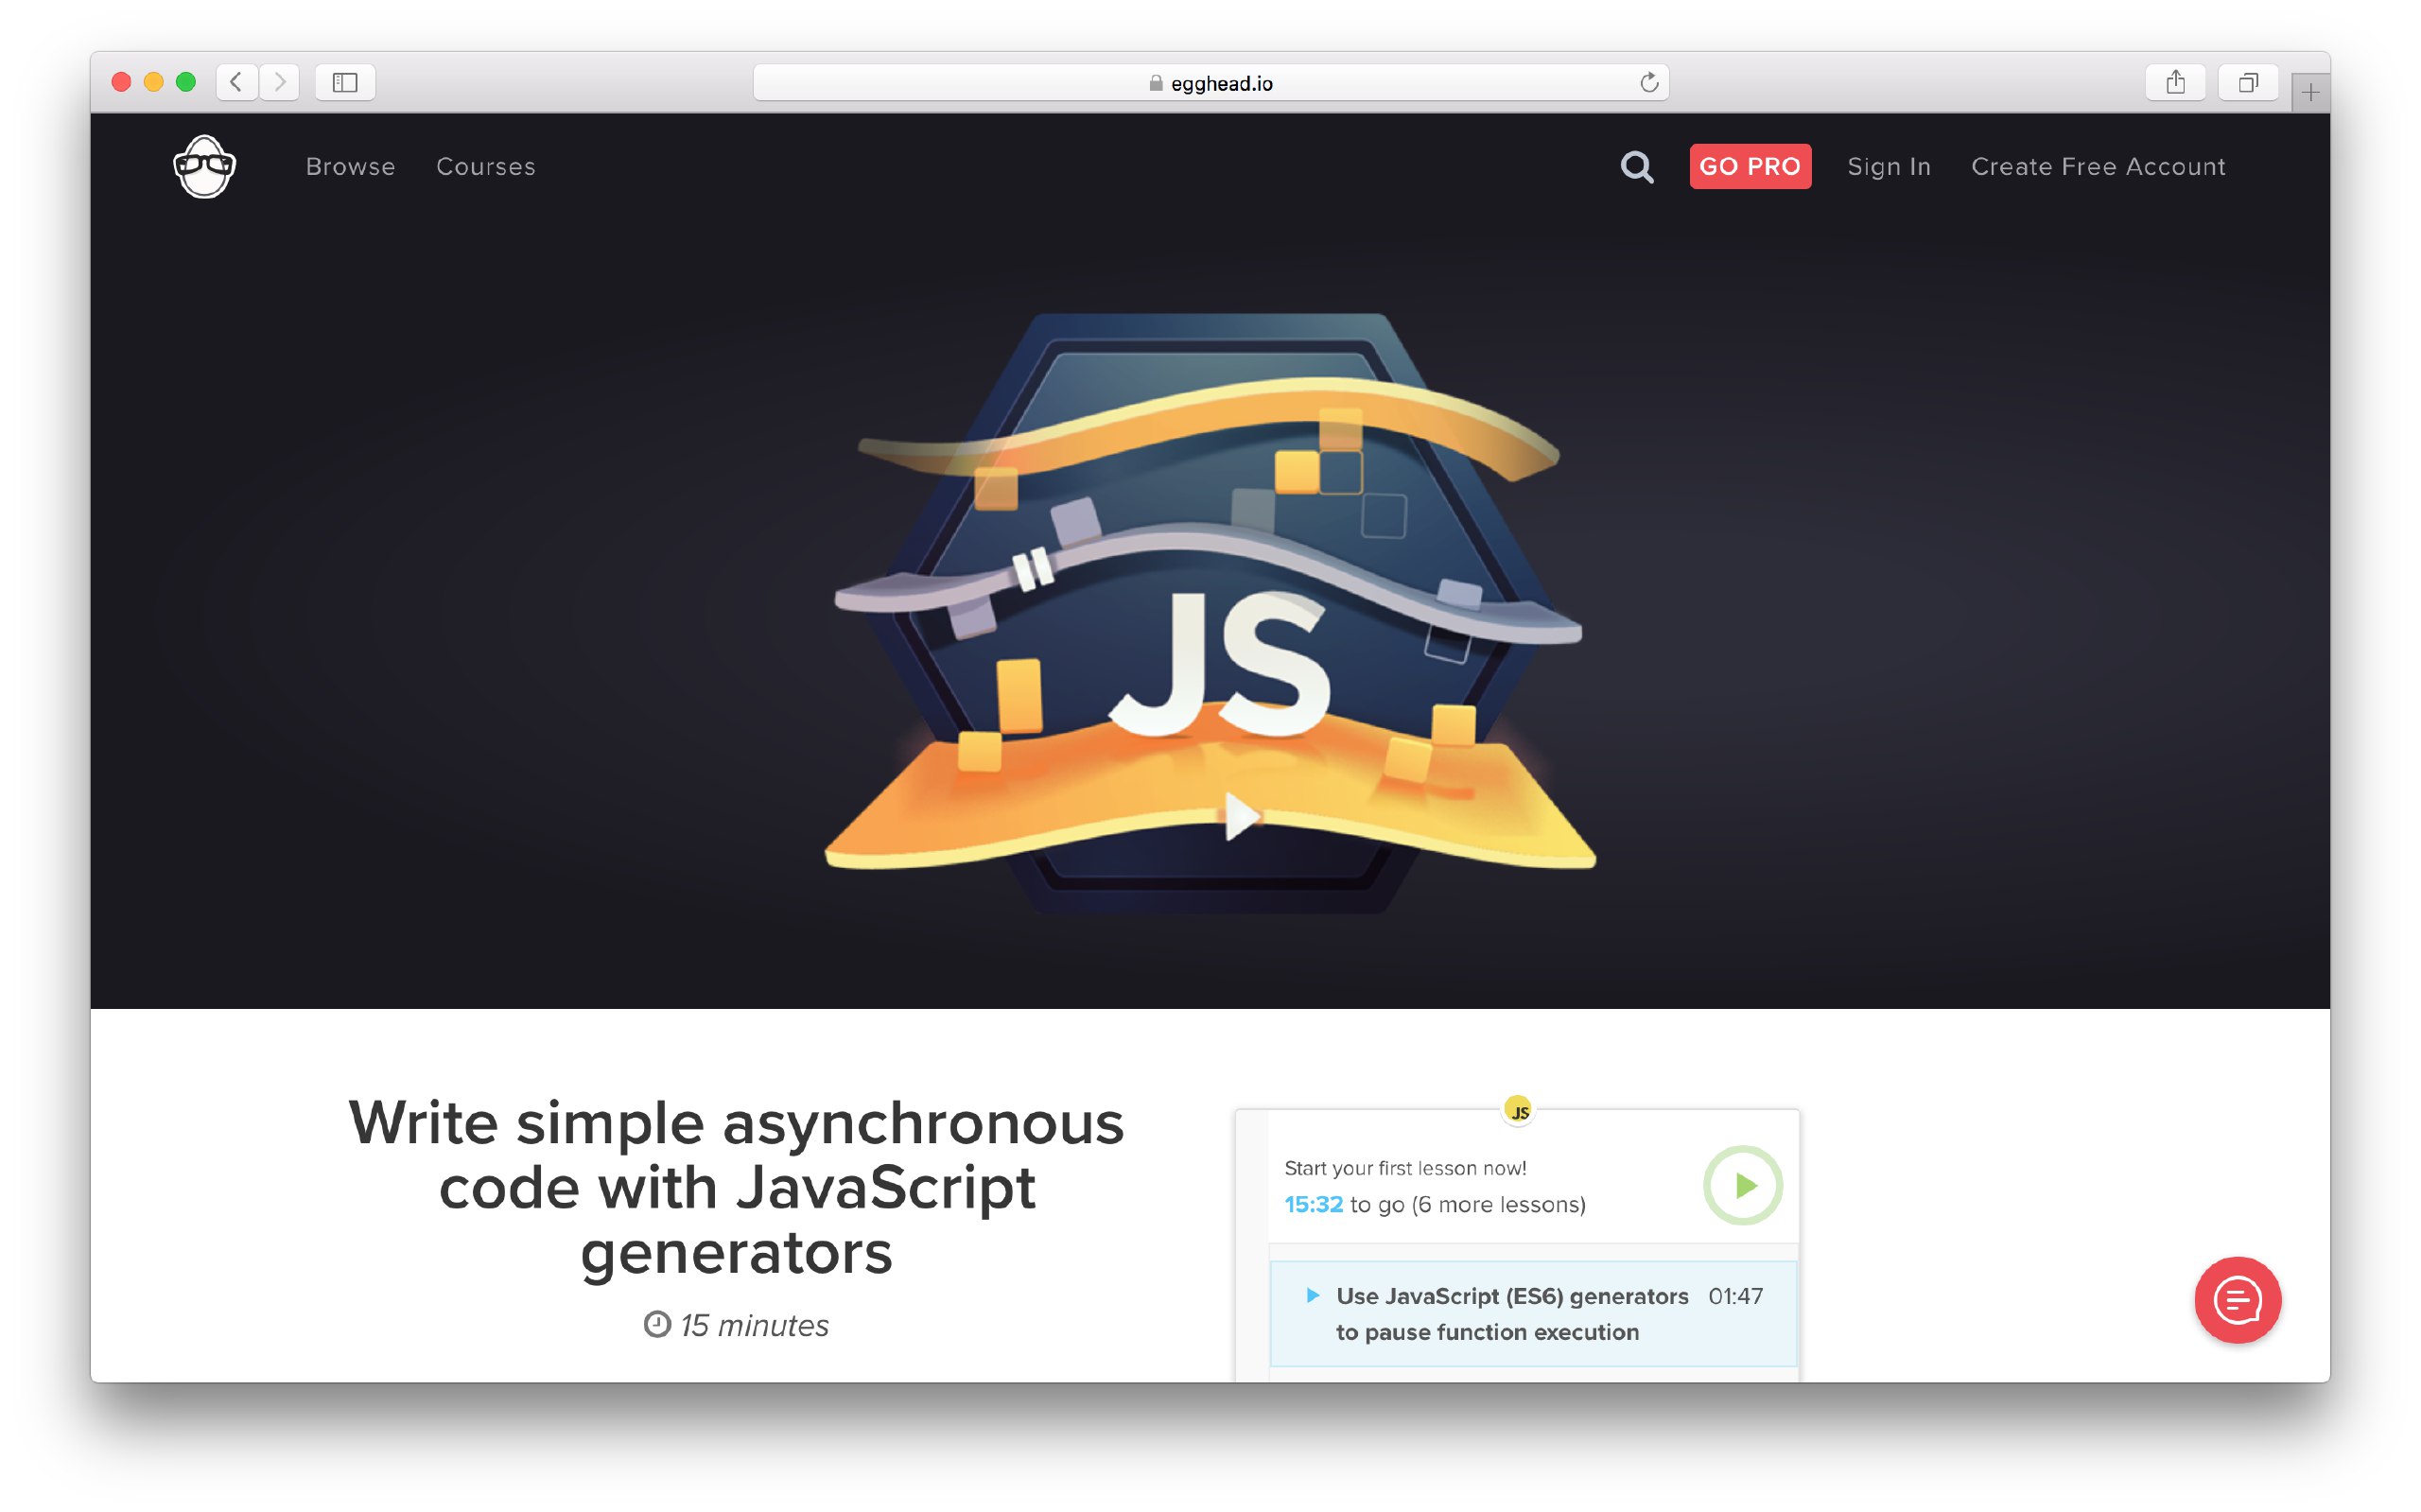Reload the page with refresh icon
The image size is (2421, 1512).
(1649, 82)
